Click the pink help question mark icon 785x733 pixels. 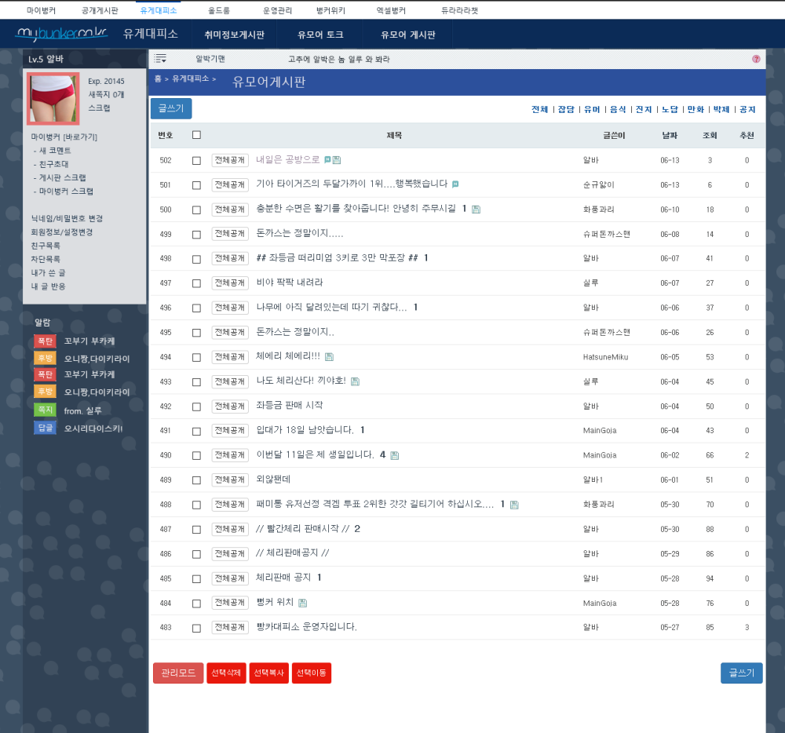coord(756,59)
